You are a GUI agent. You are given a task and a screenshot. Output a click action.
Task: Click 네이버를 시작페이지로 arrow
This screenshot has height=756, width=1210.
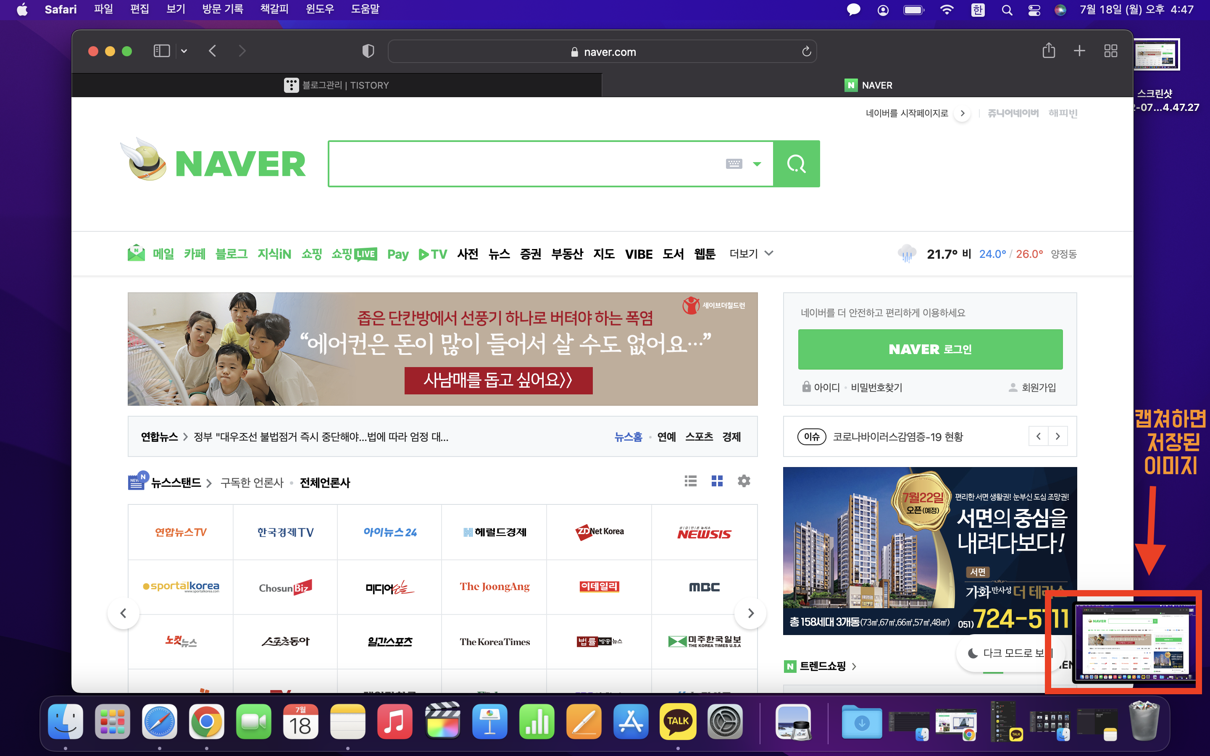[962, 113]
